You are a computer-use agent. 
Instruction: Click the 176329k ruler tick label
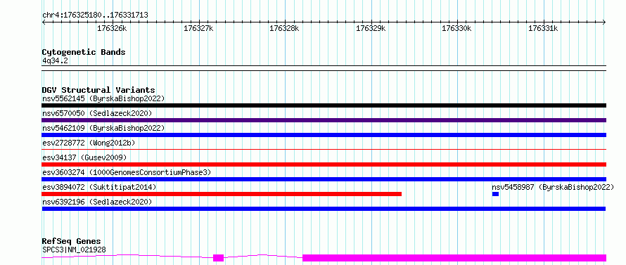point(371,29)
